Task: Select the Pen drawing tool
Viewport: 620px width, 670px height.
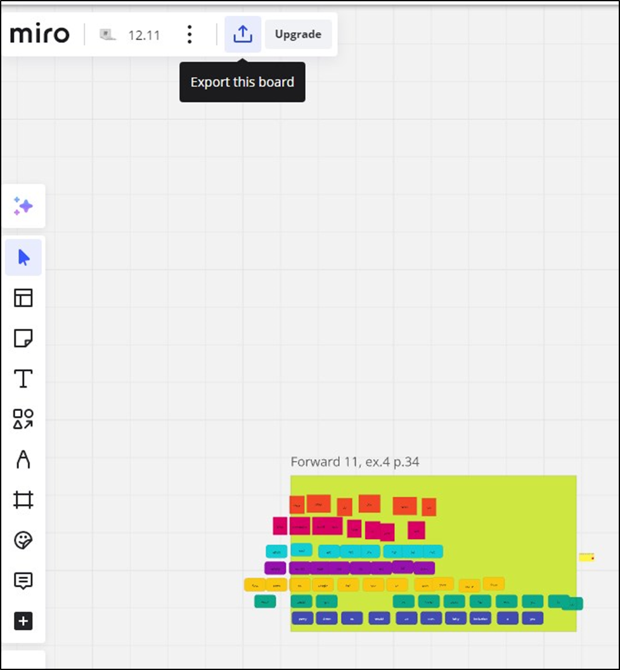Action: pos(23,459)
